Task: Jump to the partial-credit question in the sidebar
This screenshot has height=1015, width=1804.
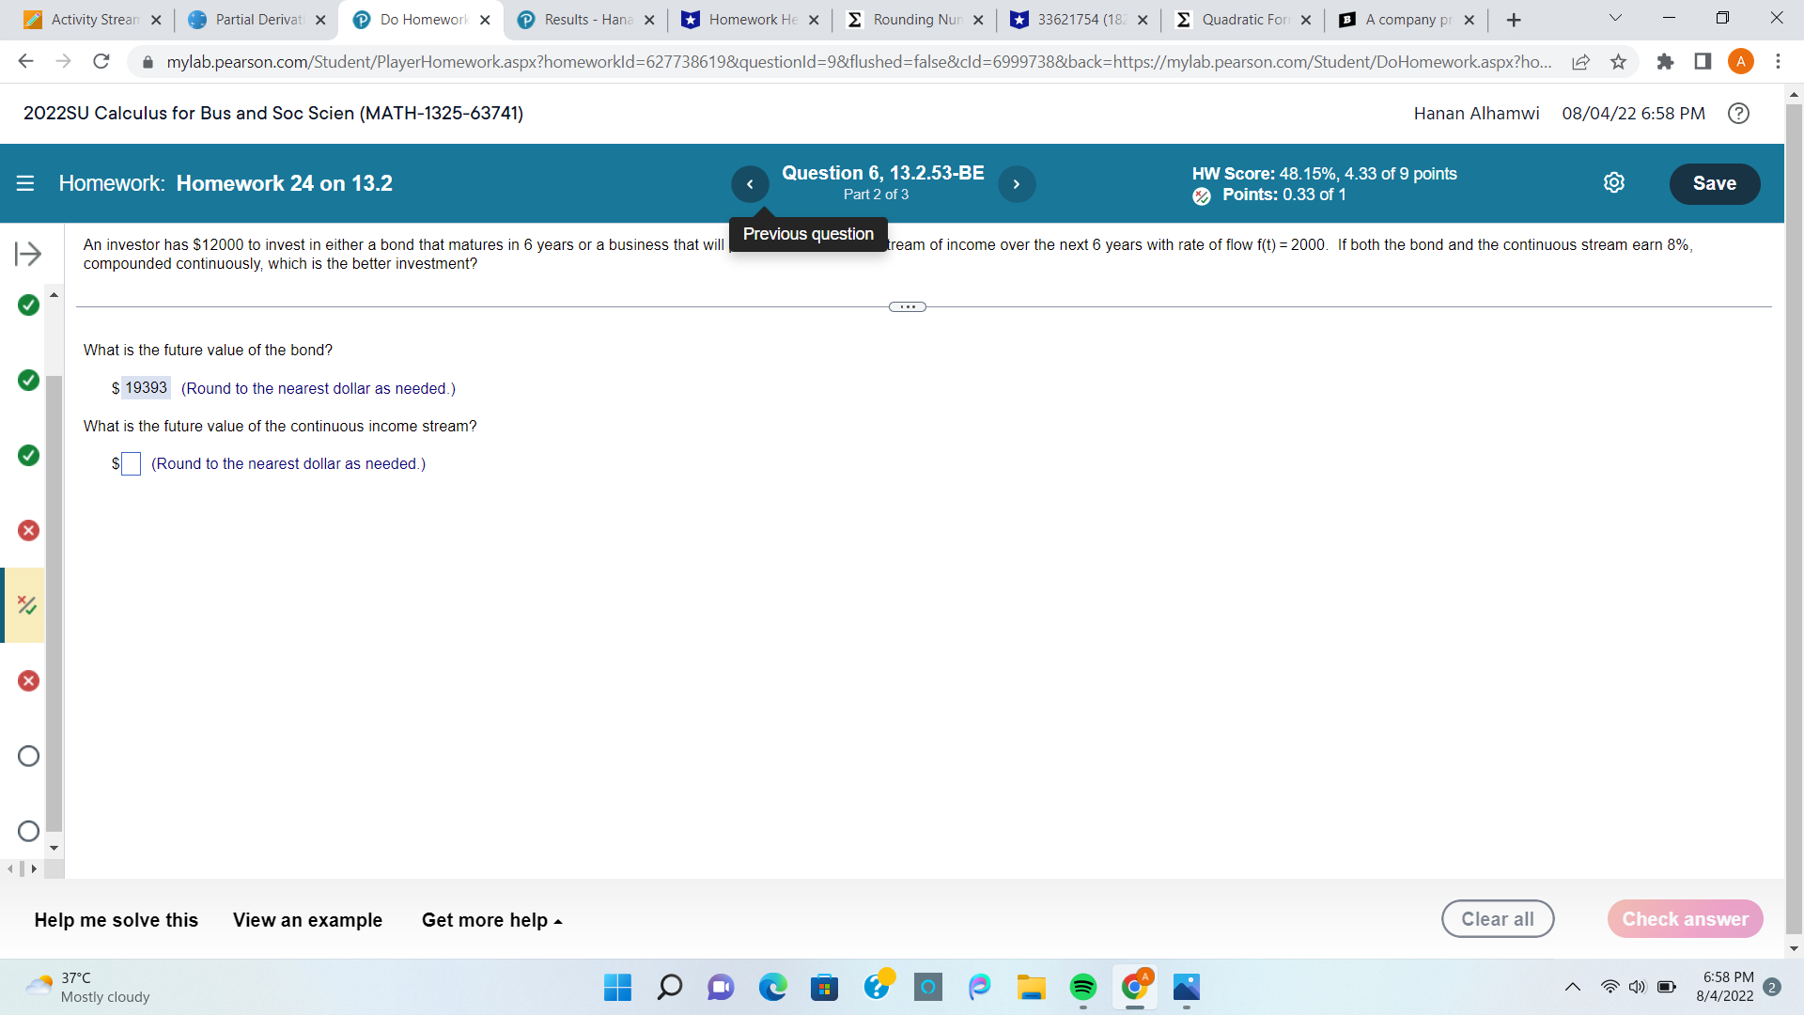Action: click(x=27, y=605)
